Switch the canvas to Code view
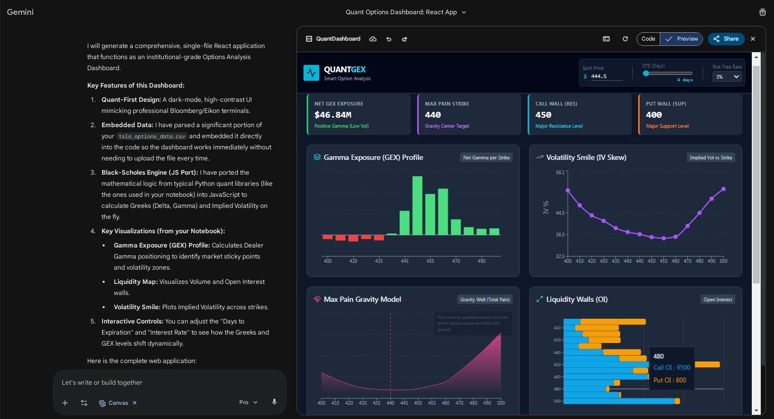The image size is (774, 419). click(648, 39)
